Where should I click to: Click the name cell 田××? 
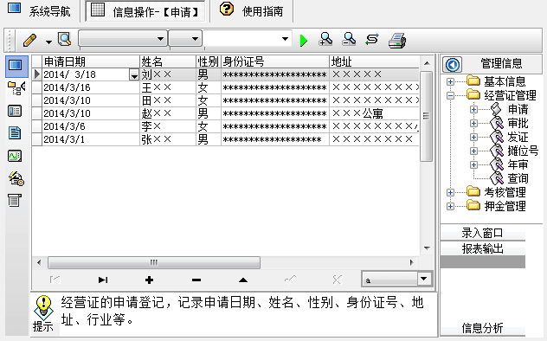(x=167, y=100)
